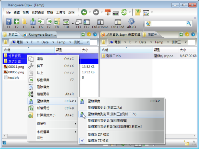Click the search magnifier icon
The height and width of the screenshot is (149, 199).
pos(189,24)
